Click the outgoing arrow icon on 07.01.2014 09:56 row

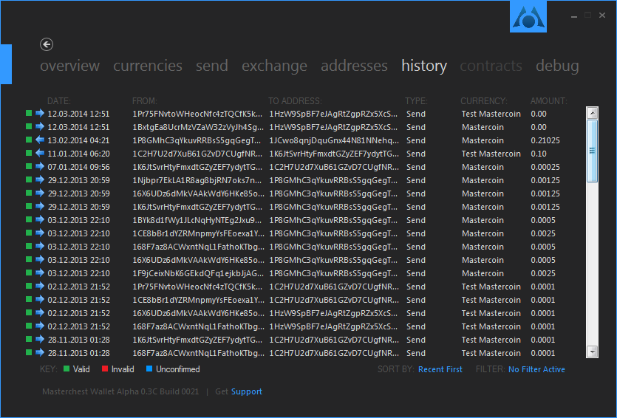click(x=40, y=166)
